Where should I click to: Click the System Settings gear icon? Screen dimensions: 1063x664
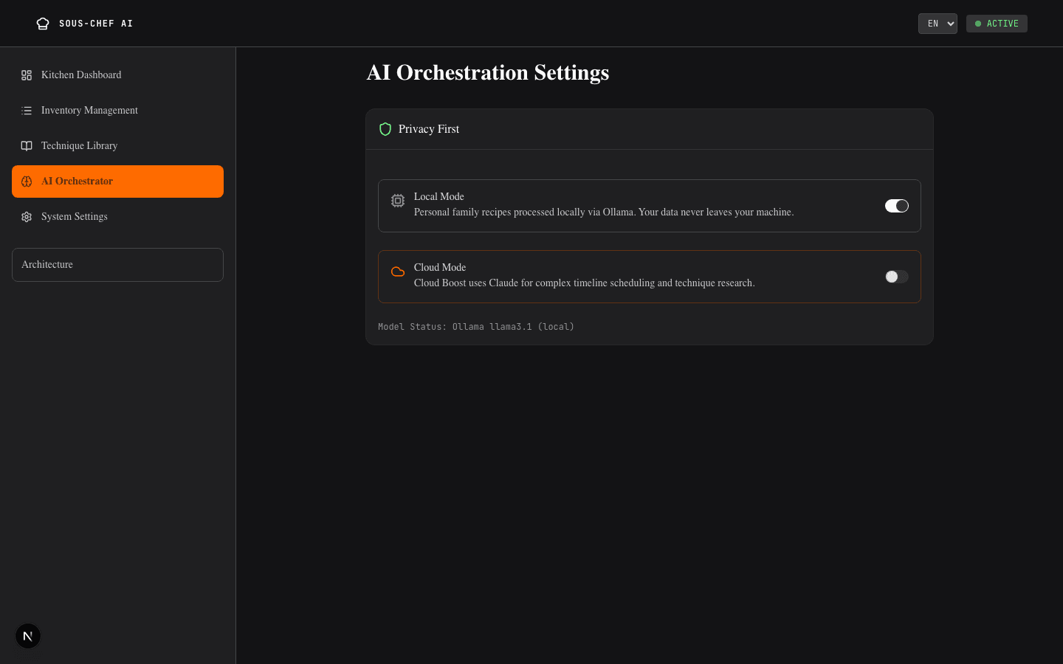coord(27,217)
